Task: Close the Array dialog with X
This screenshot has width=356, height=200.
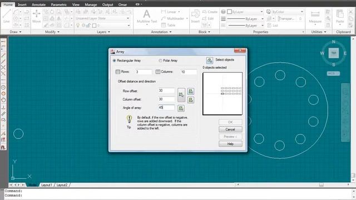Action: pos(240,51)
